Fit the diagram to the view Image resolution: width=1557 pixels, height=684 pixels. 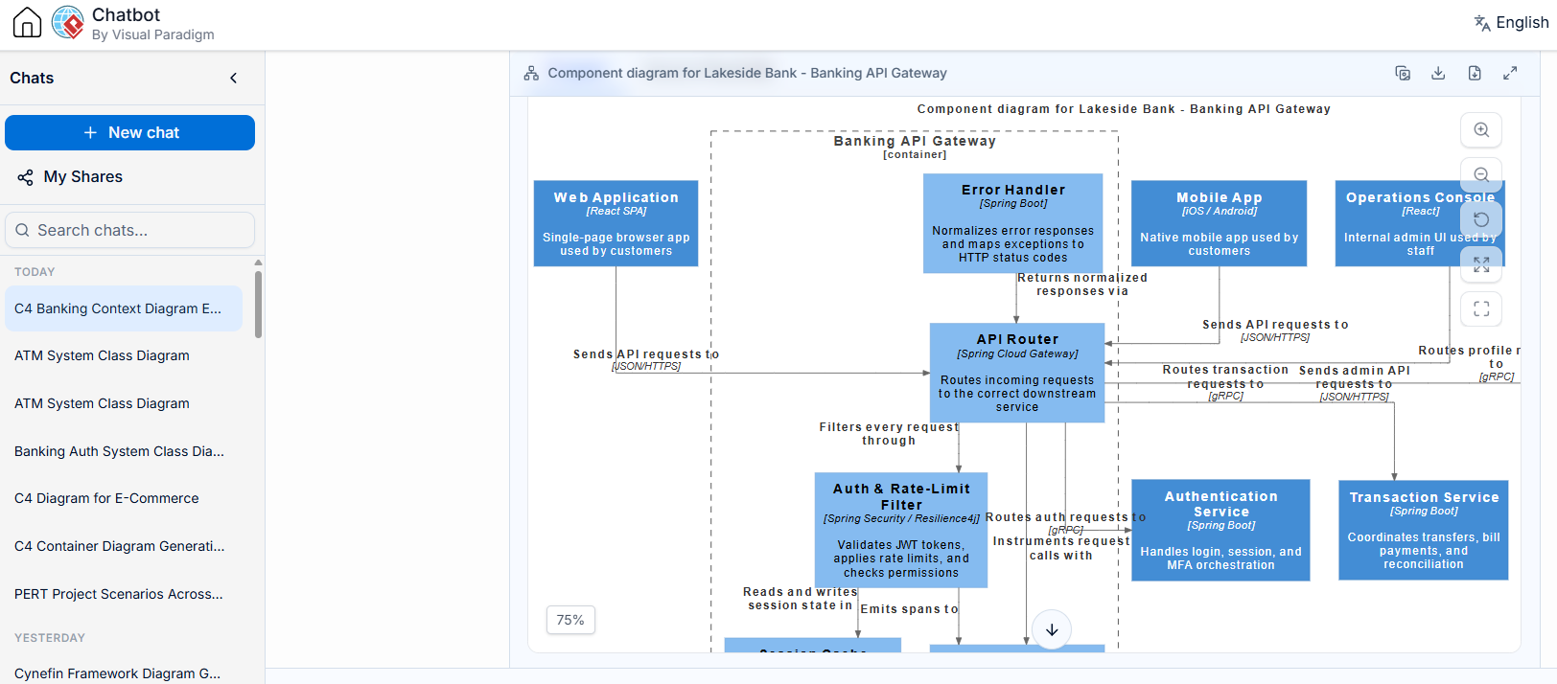coord(1481,264)
